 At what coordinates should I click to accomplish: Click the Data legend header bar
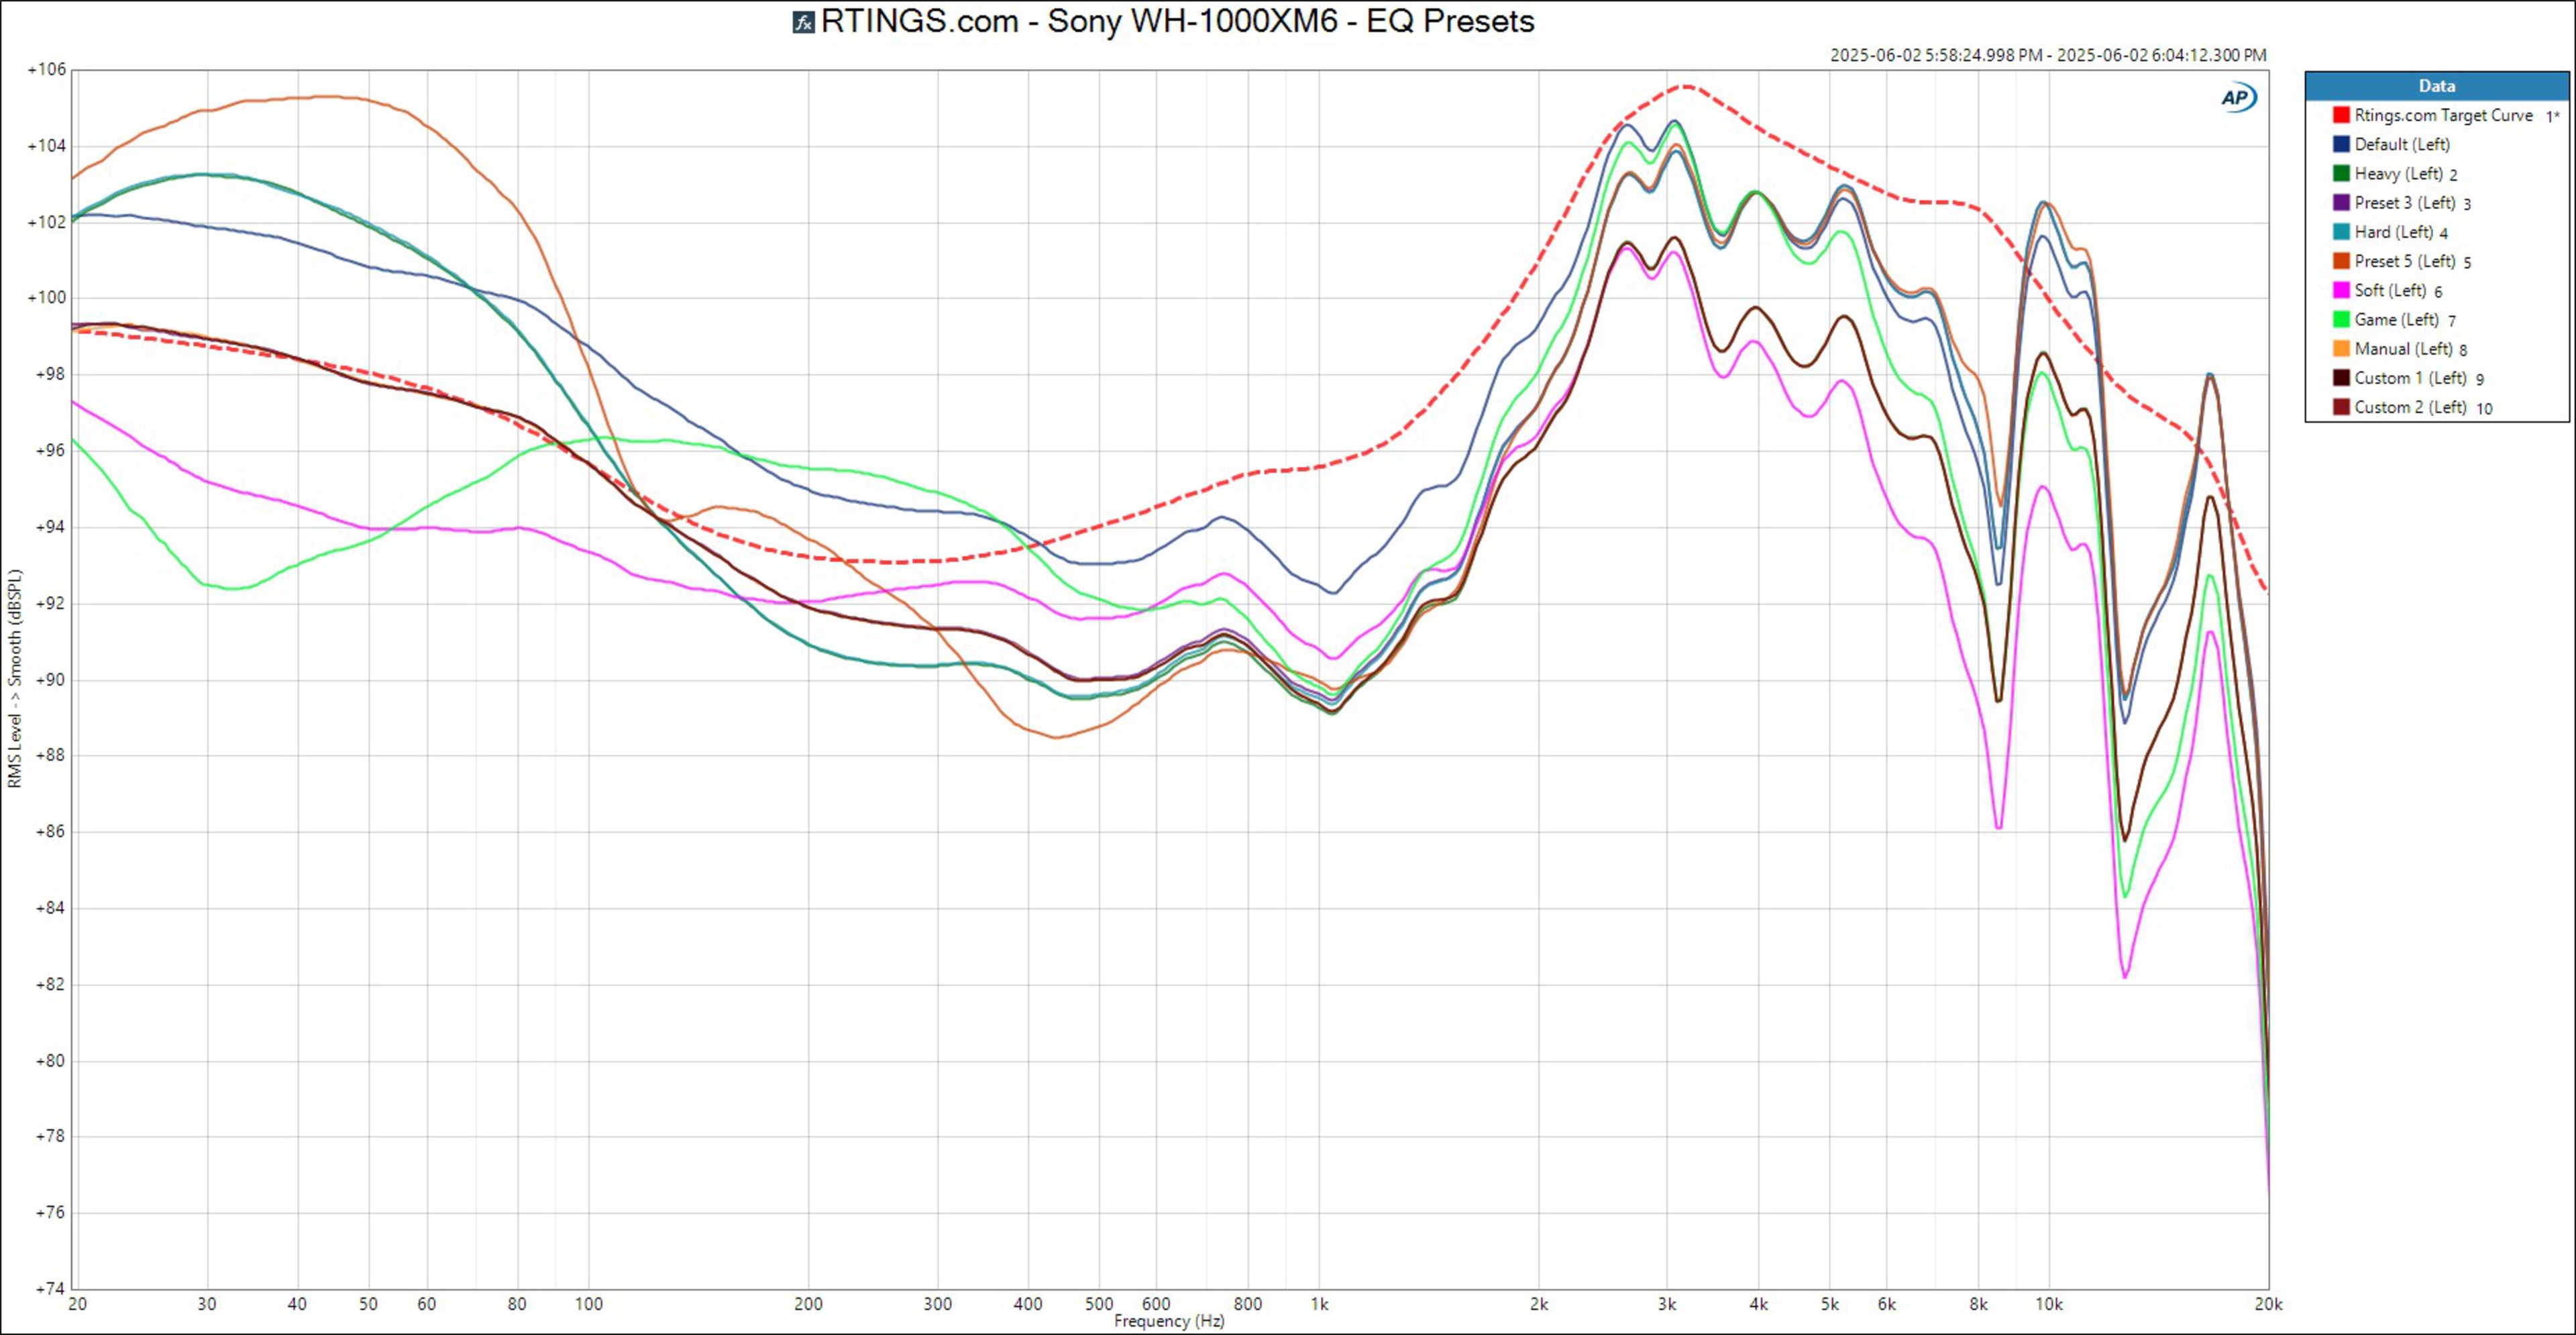pos(2436,86)
